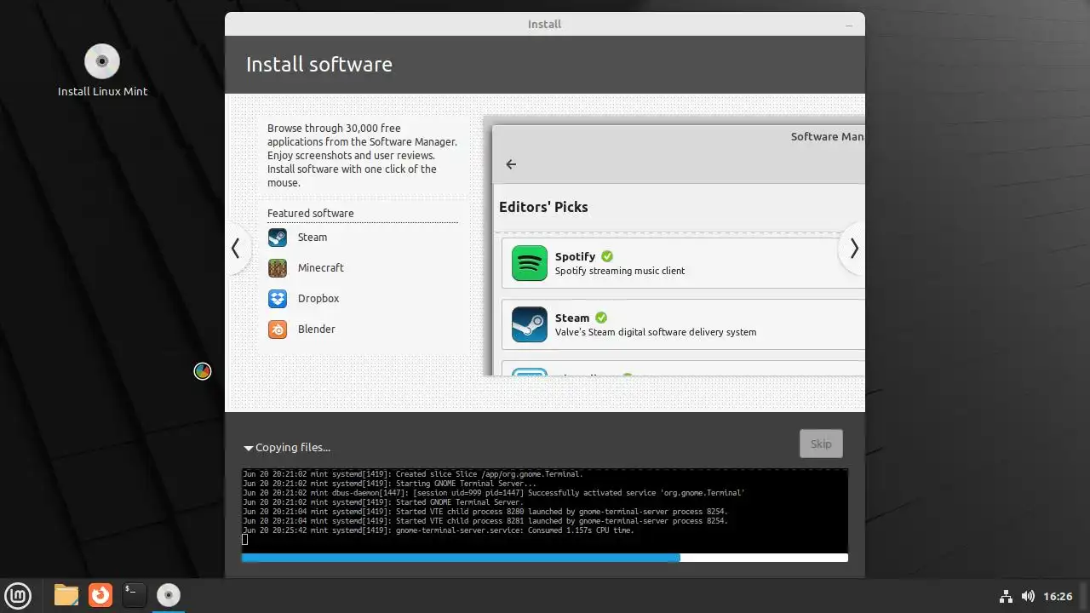Click the Steam title in Editors' Picks
1090x613 pixels.
pos(572,318)
